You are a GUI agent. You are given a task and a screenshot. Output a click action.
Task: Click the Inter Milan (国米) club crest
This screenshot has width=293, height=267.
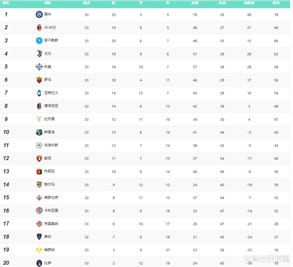pyautogui.click(x=39, y=14)
